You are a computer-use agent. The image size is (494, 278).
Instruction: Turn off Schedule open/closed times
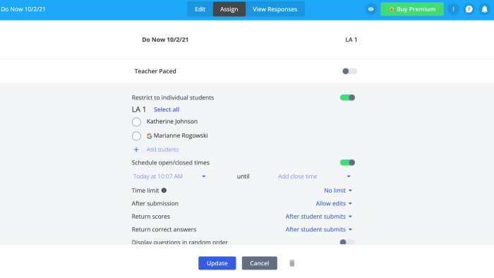347,162
